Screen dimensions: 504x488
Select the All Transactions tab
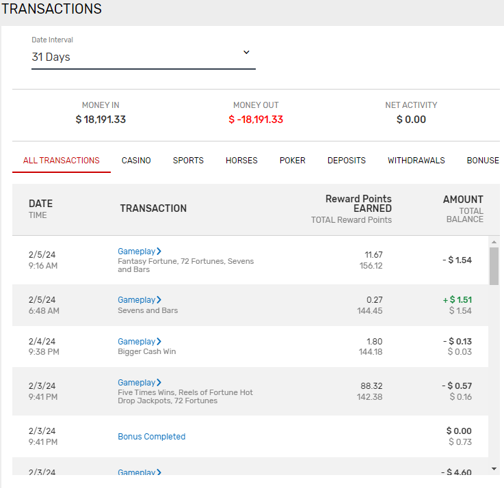[x=62, y=161]
